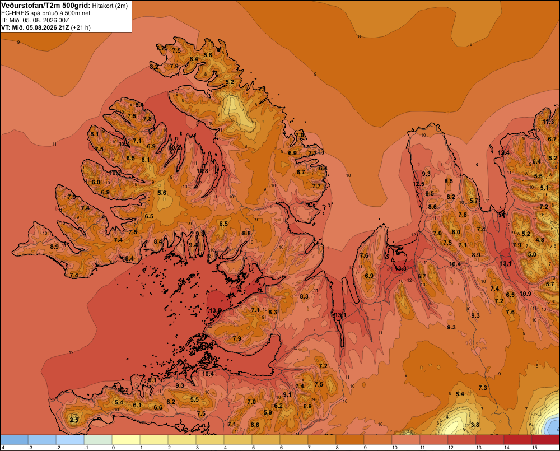The height and width of the screenshot is (451, 560).
Task: Click the darkest red legend swatch above 15
Action: (x=545, y=439)
